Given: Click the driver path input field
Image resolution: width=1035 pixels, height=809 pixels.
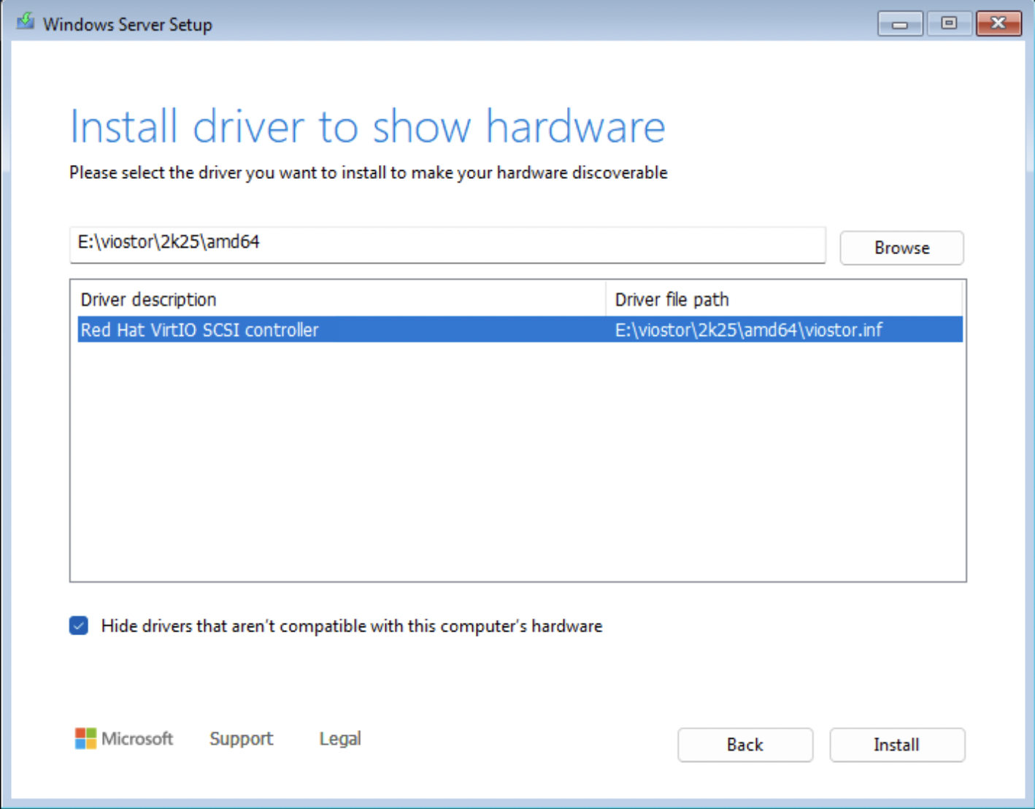Looking at the screenshot, I should (x=447, y=245).
